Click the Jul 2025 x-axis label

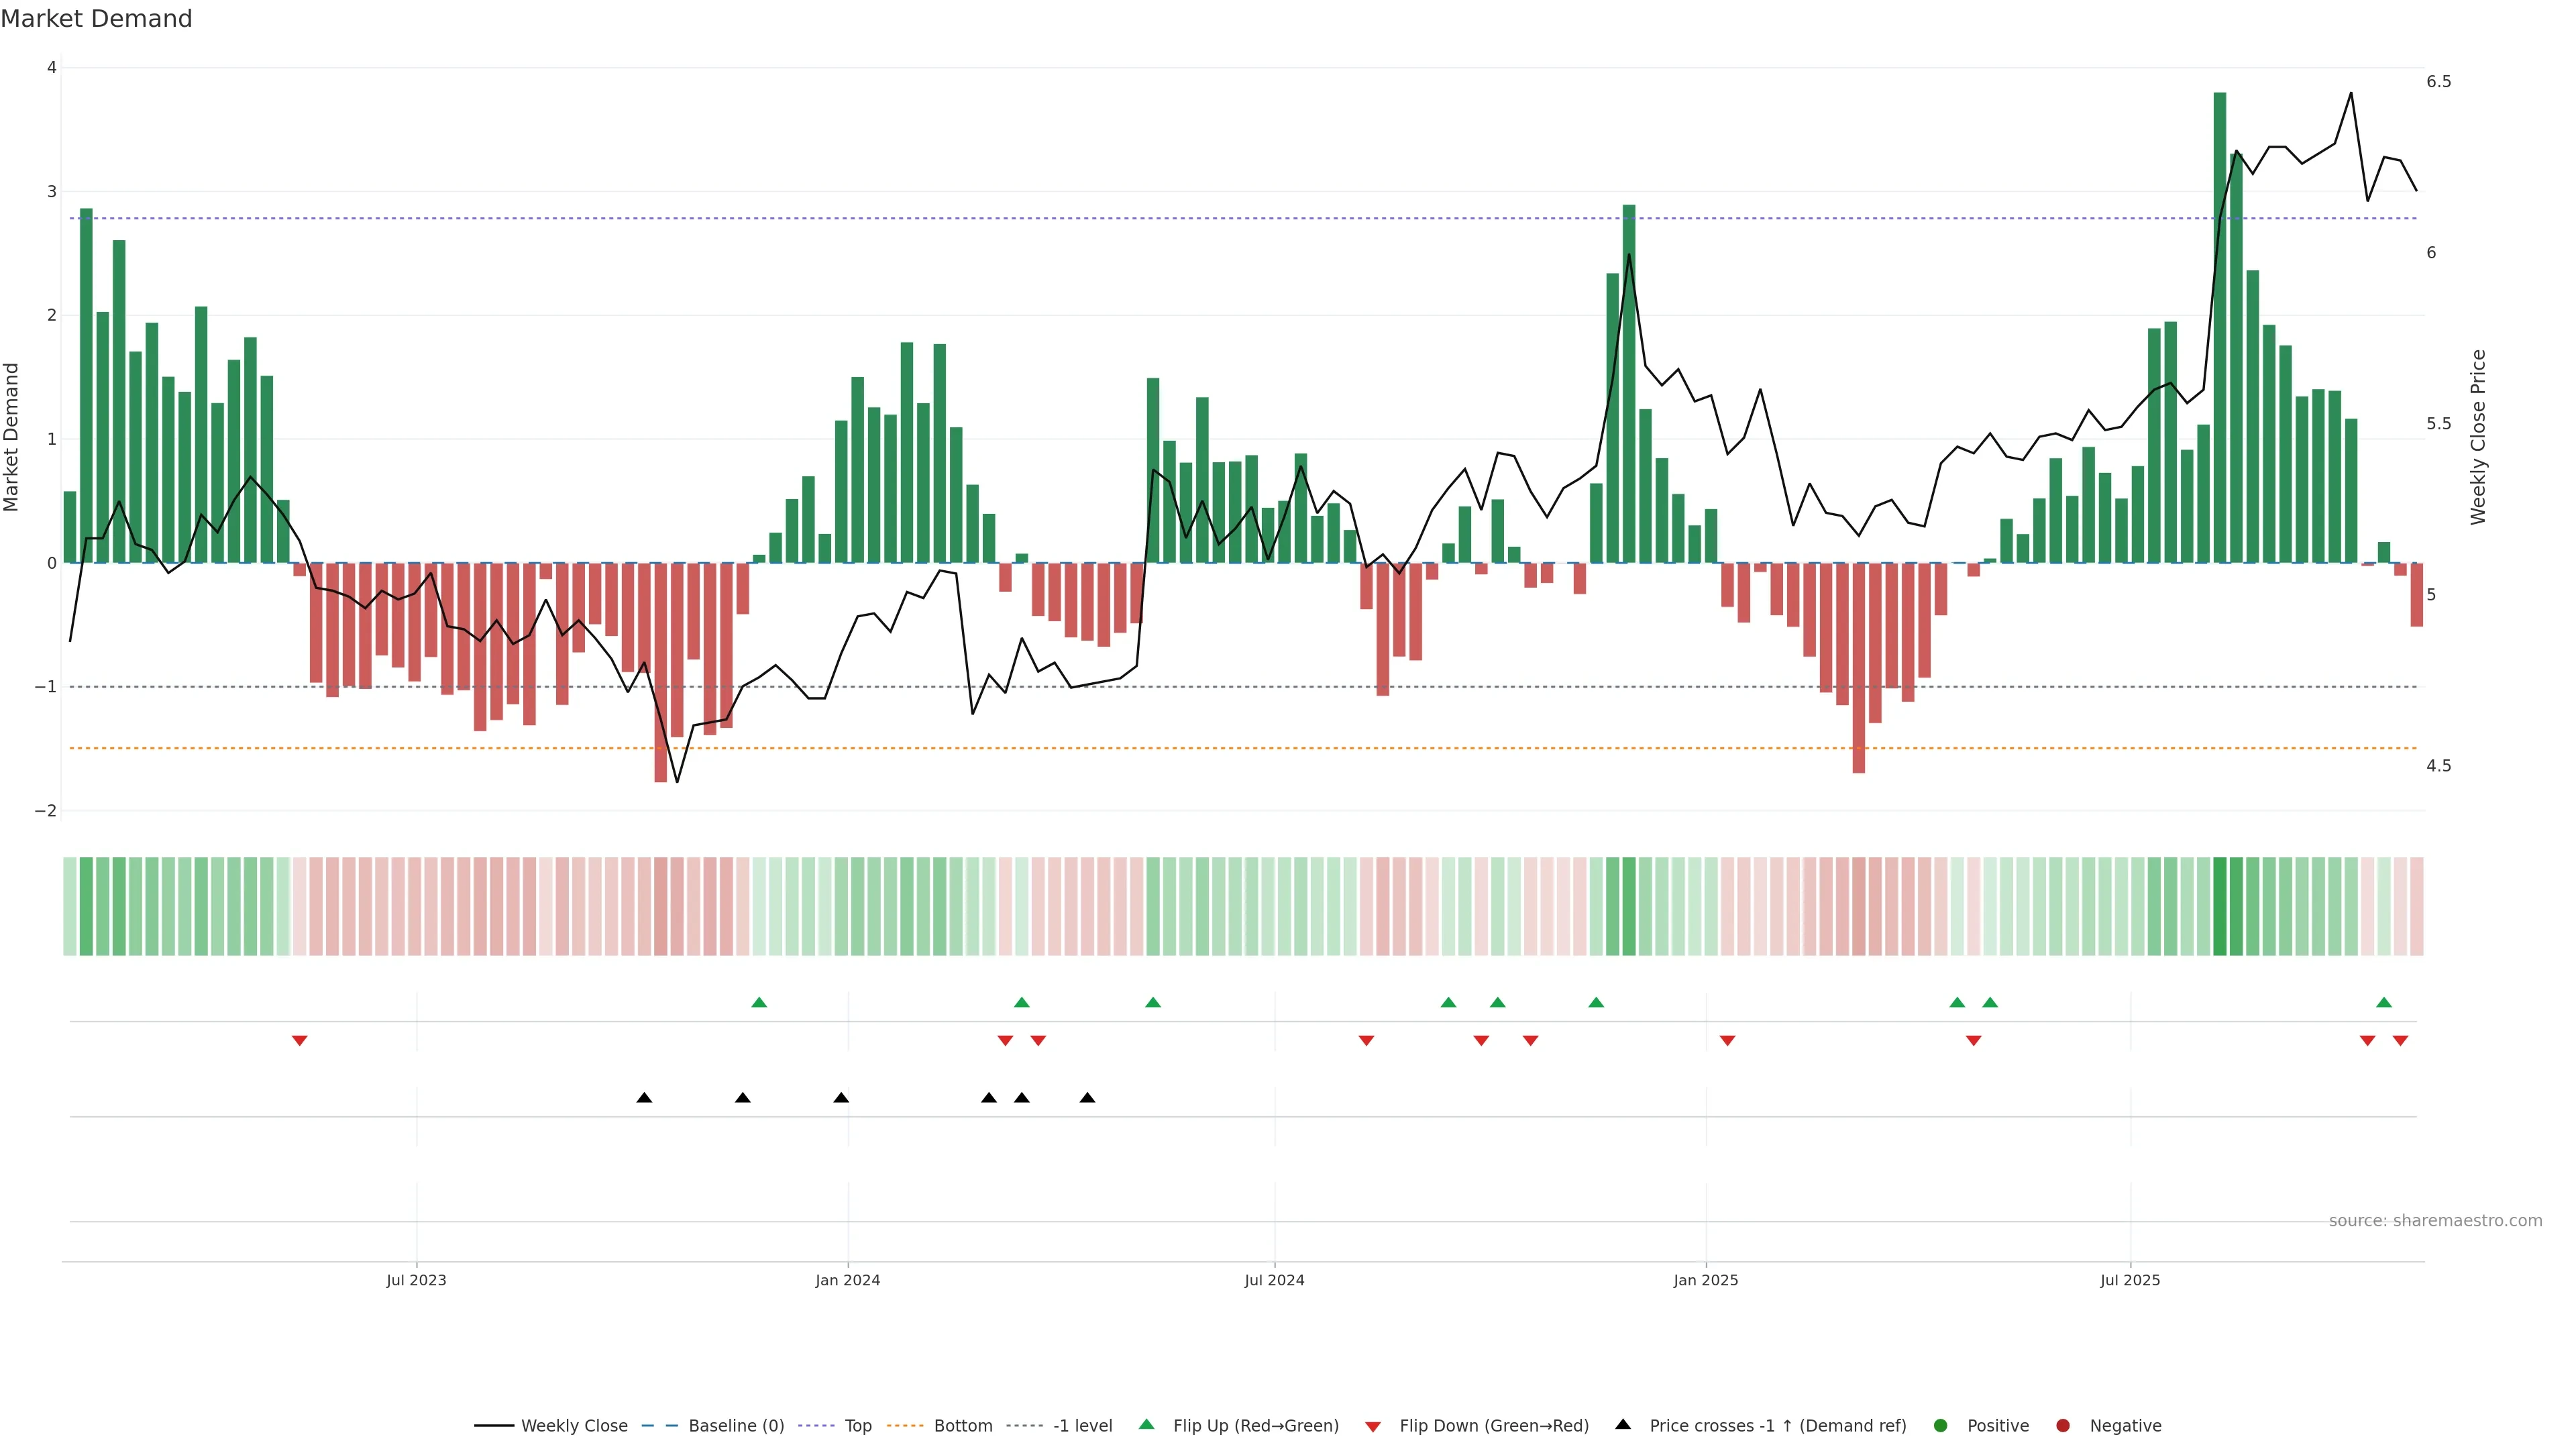pyautogui.click(x=2130, y=1280)
